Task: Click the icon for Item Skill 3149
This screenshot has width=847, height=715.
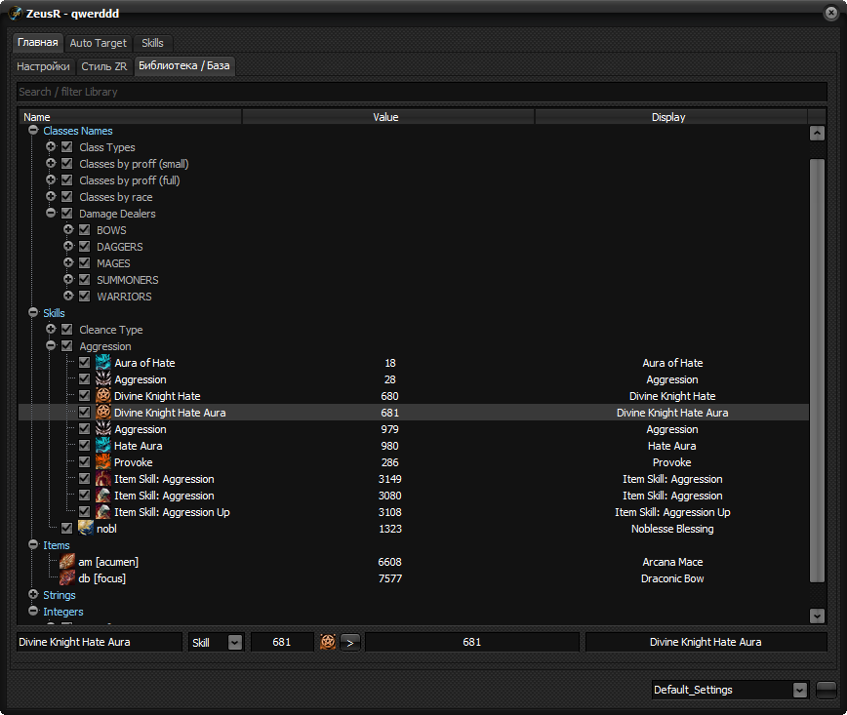Action: 103,479
